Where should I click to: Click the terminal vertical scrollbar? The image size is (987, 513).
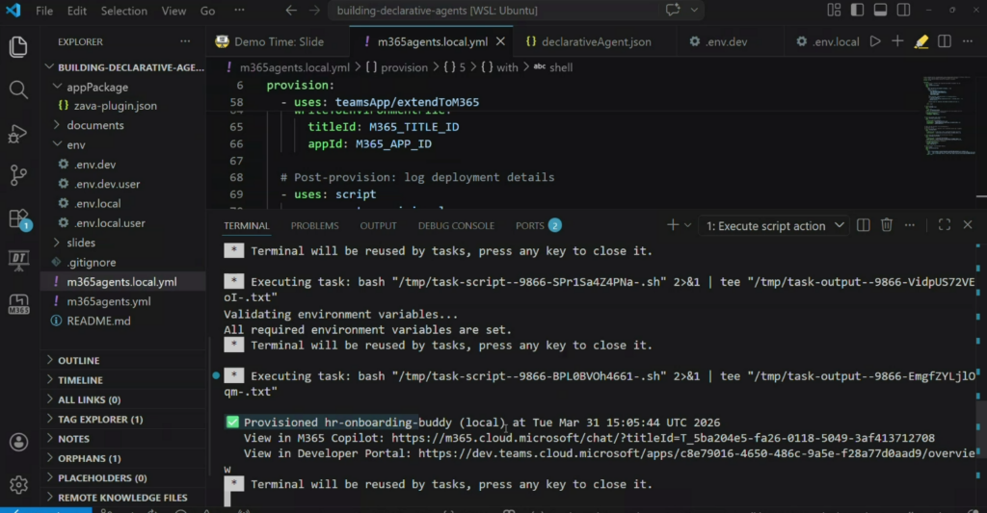[x=980, y=423]
